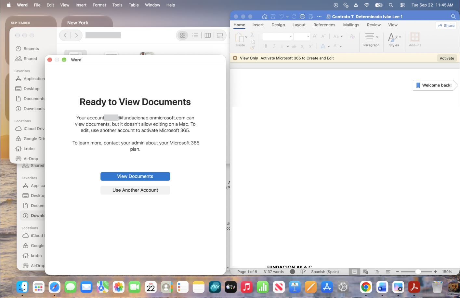This screenshot has width=460, height=298.
Task: Click the Share button in Word
Action: tap(446, 25)
